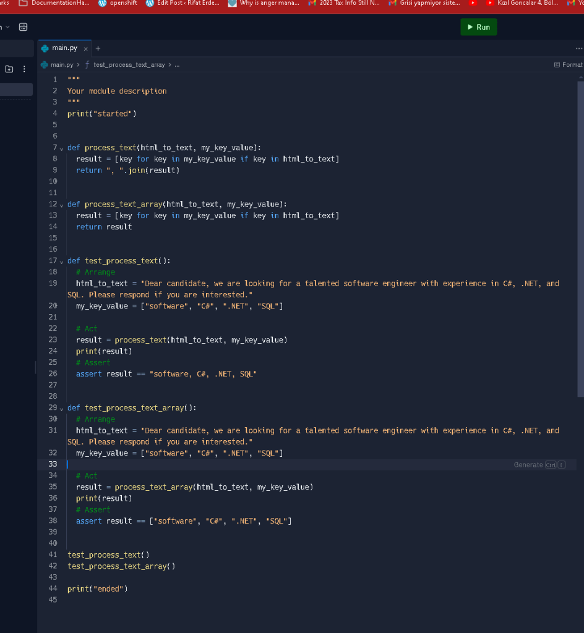Open the file panel vertical dots menu
Viewport: 584px width, 633px height.
click(x=24, y=69)
